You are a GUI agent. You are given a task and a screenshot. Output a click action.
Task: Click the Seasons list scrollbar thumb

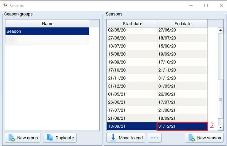click(221, 99)
